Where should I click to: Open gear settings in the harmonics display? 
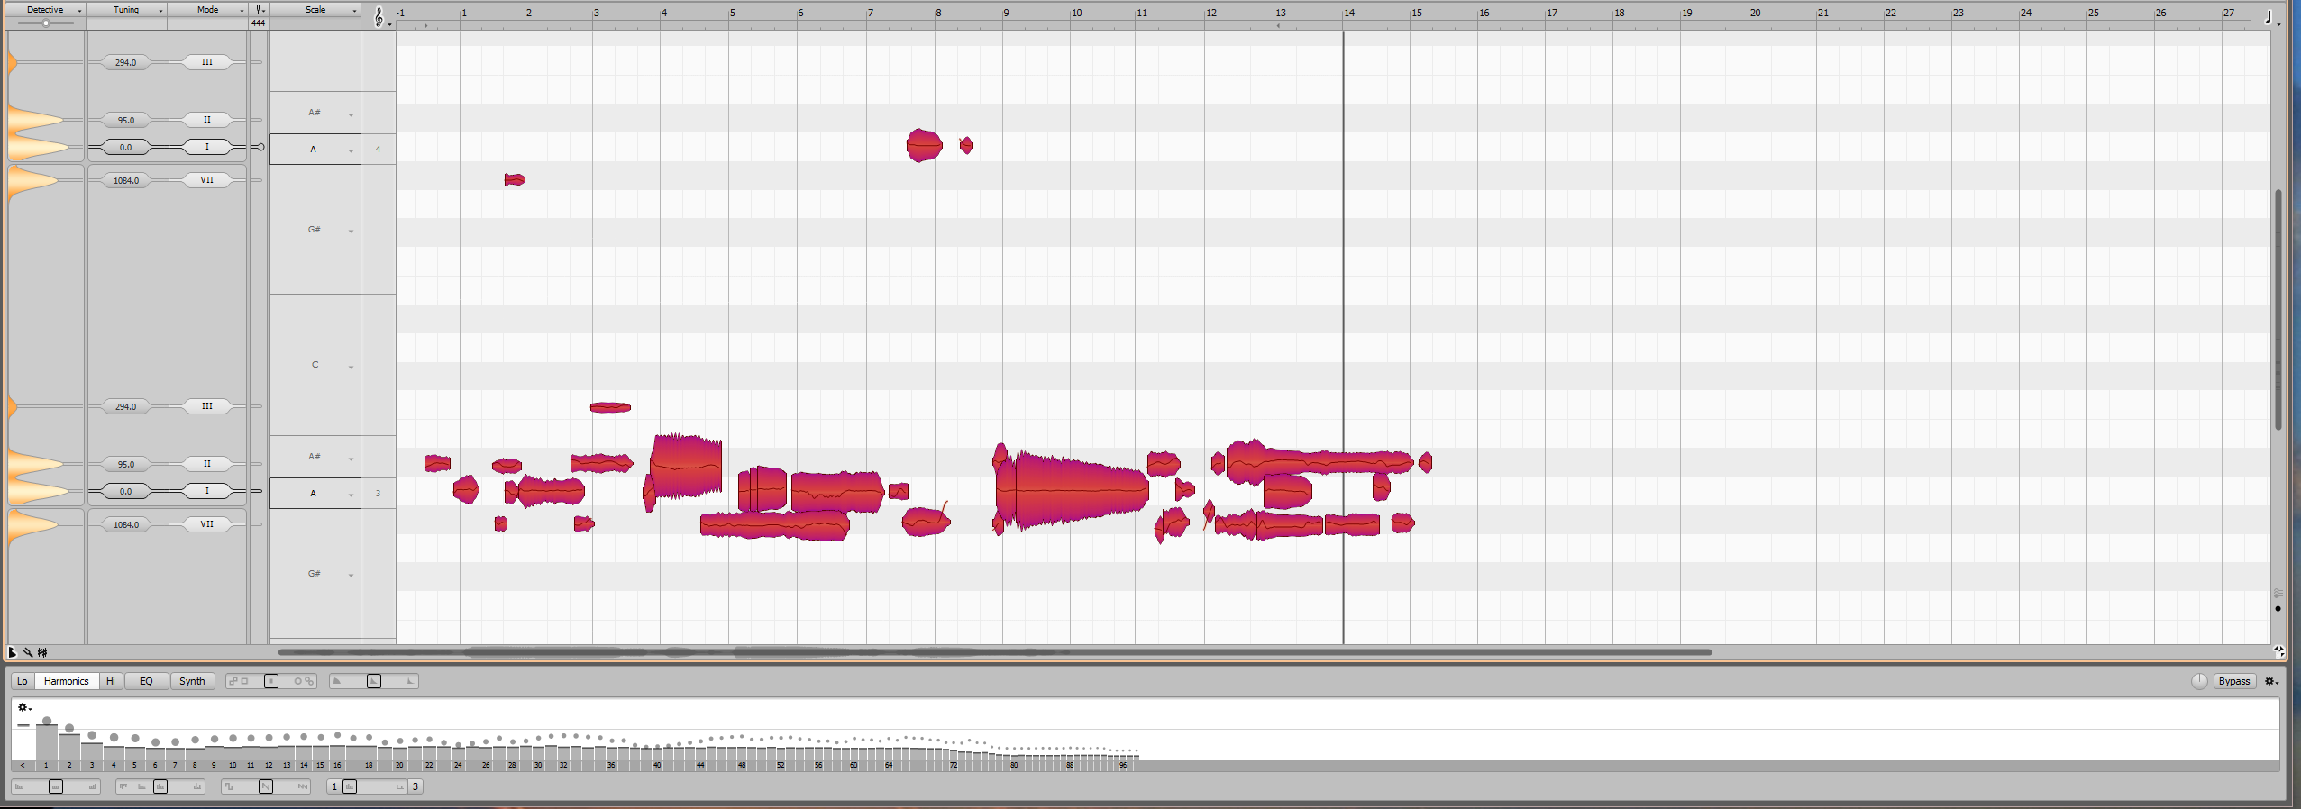pos(24,707)
